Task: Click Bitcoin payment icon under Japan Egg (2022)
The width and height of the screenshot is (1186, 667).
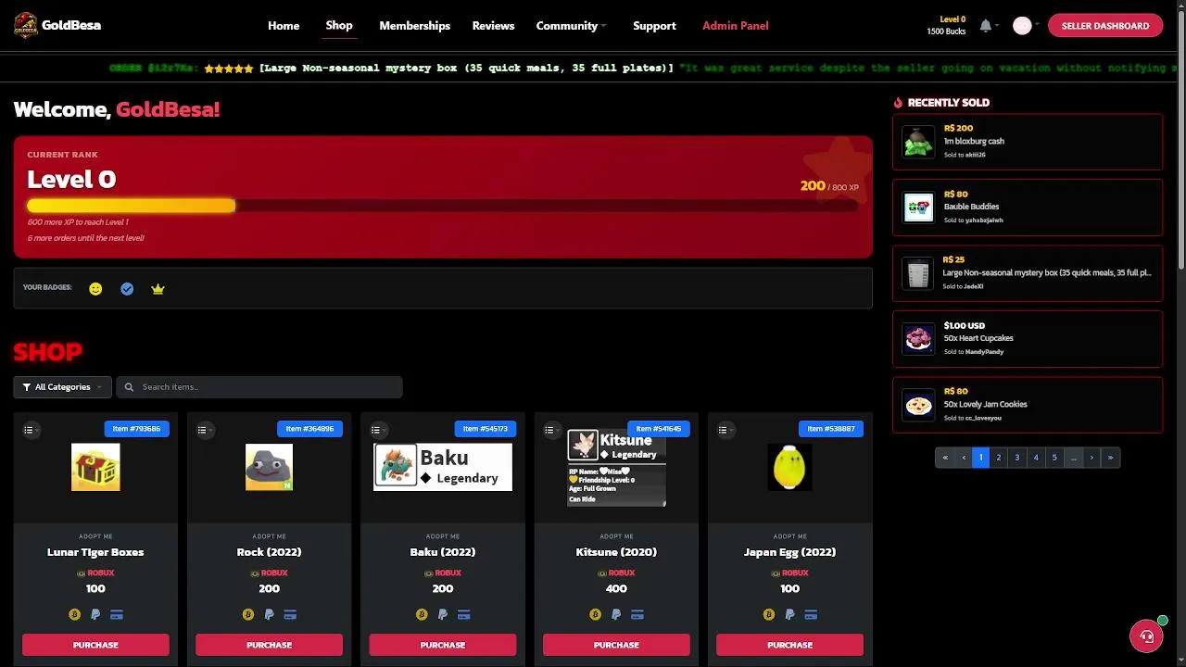Action: [x=768, y=614]
